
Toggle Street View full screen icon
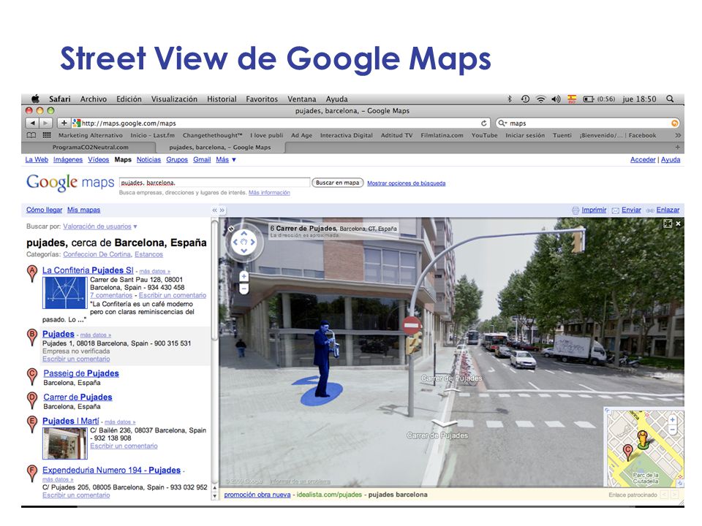click(x=668, y=224)
